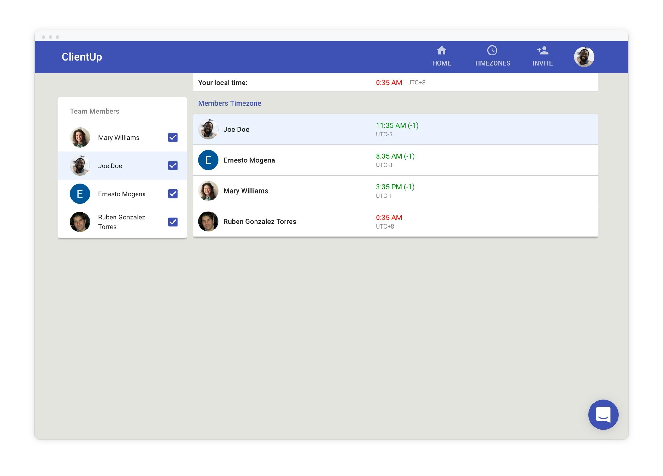Disable Ruben Gonzalez Torres' checkbox
This screenshot has width=663, height=476.
click(172, 222)
